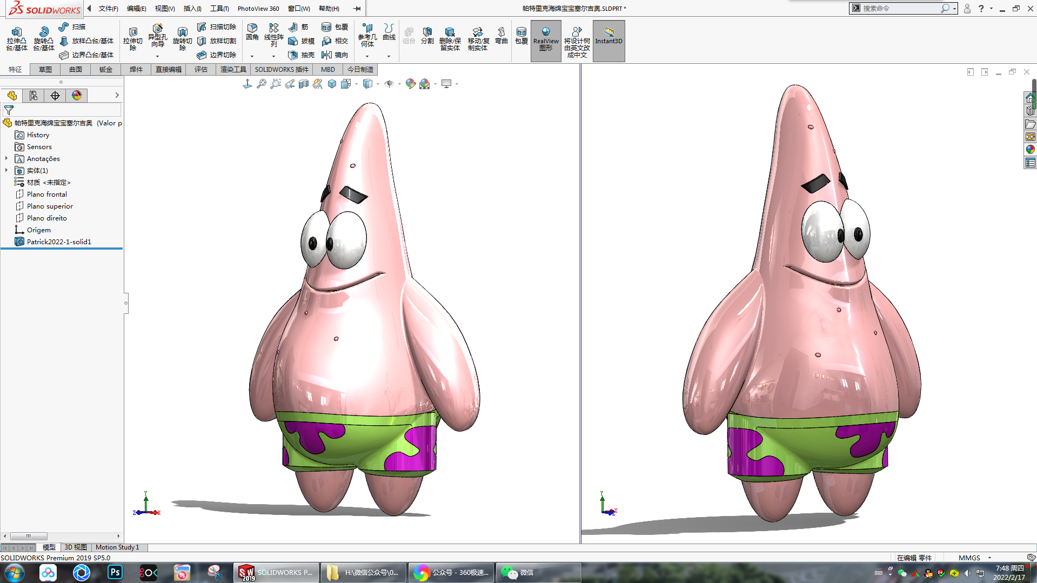Open the 文件(F) menu

pyautogui.click(x=108, y=9)
